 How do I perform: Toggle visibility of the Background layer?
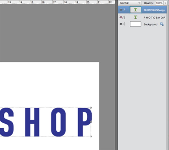[121, 24]
